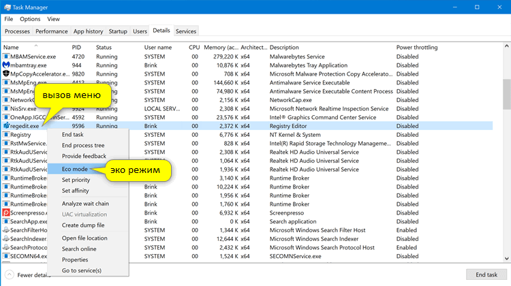Choose End process tree menu entry
The width and height of the screenshot is (511, 286).
(x=88, y=145)
